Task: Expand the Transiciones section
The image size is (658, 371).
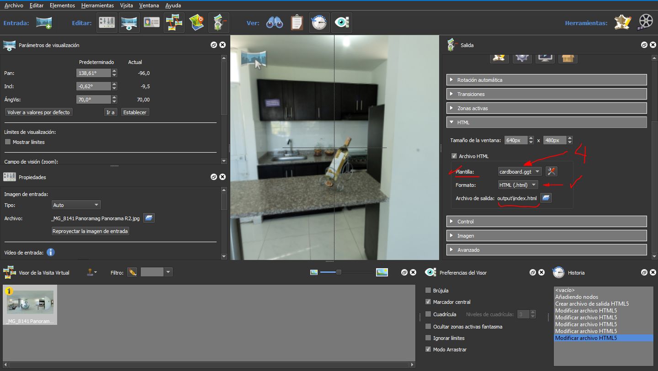Action: coord(547,94)
